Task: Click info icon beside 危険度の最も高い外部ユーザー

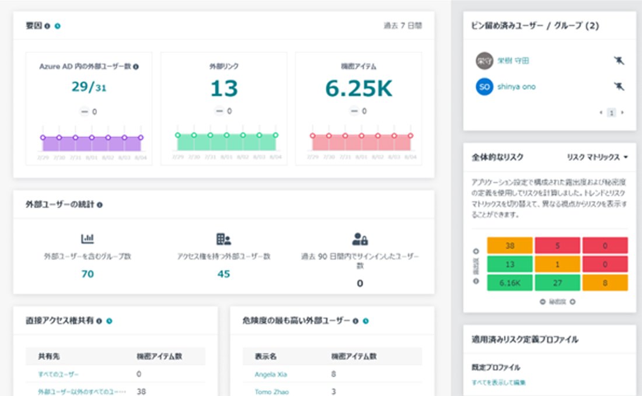Action: [355, 321]
